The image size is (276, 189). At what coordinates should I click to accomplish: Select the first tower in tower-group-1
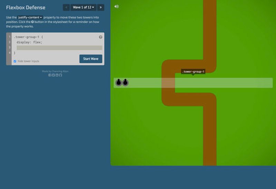click(x=119, y=82)
